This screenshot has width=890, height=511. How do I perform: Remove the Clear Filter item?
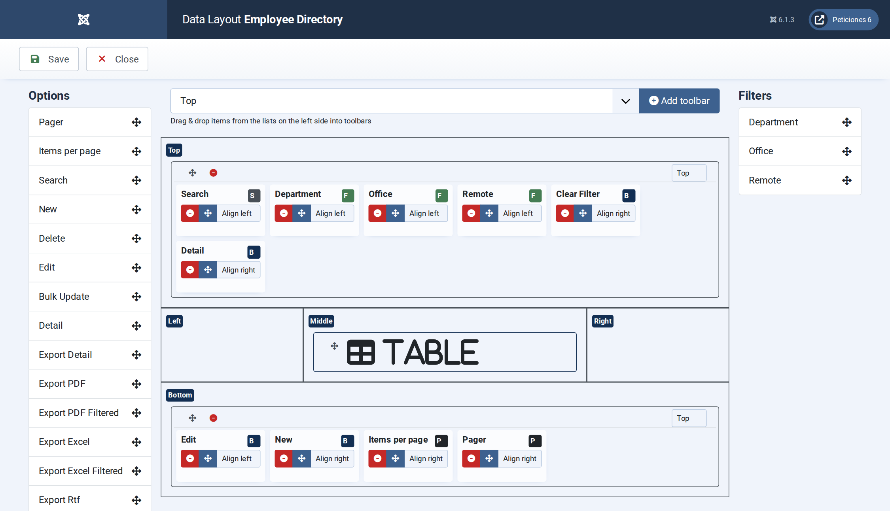(x=565, y=213)
